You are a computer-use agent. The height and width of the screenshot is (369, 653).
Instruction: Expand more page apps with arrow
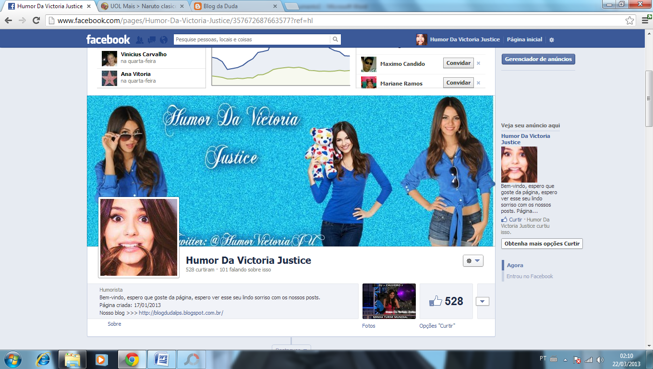483,301
